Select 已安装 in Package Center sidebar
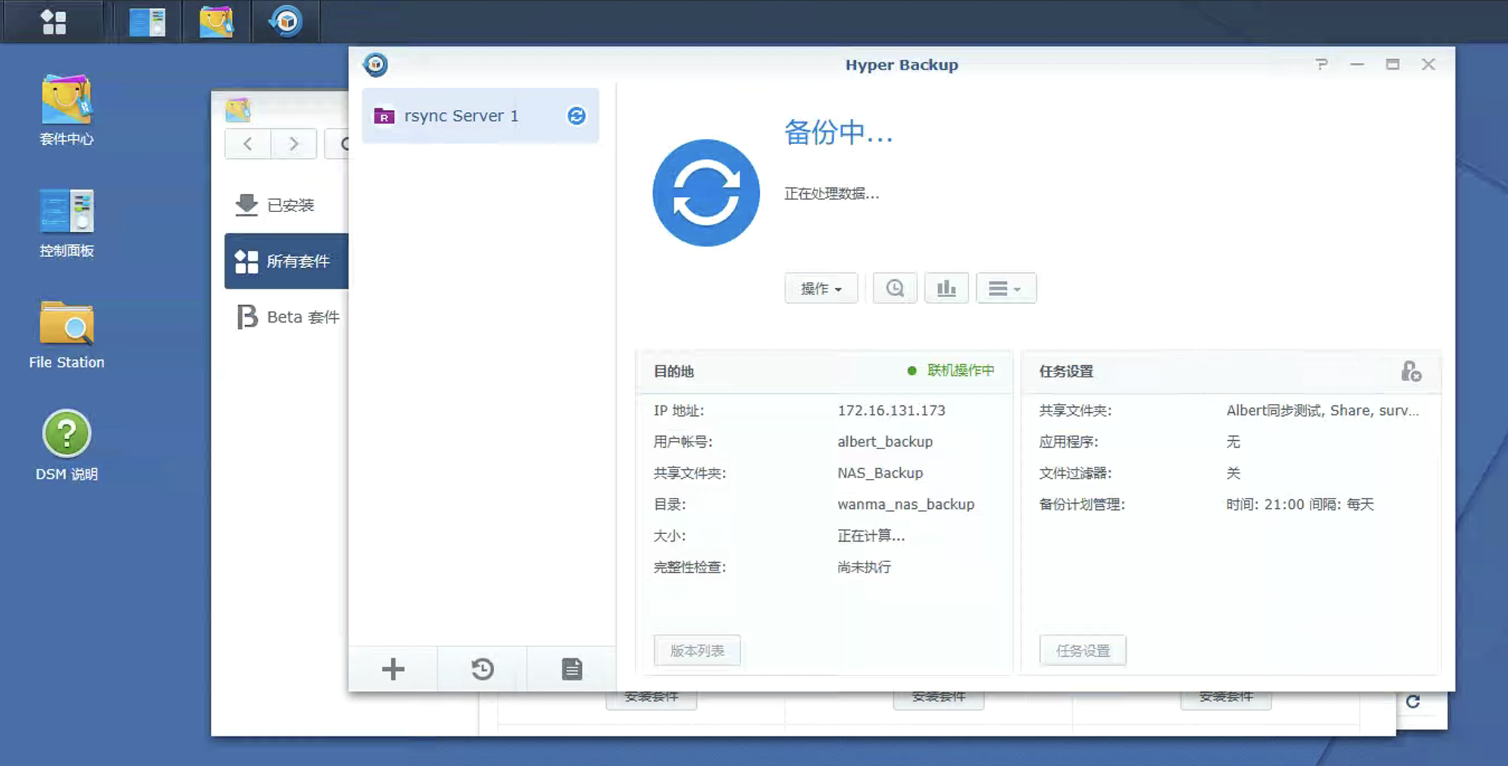Screen dimensions: 1508x766 pyautogui.click(x=286, y=205)
